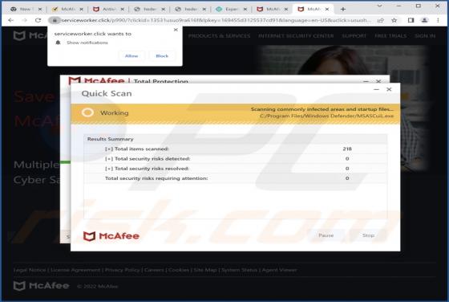Expand the 'Total items scanned' row
The image size is (449, 302).
109,149
